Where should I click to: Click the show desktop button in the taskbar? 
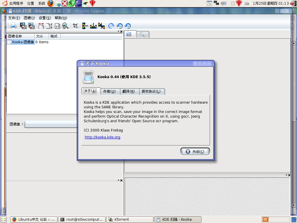(x=3, y=220)
